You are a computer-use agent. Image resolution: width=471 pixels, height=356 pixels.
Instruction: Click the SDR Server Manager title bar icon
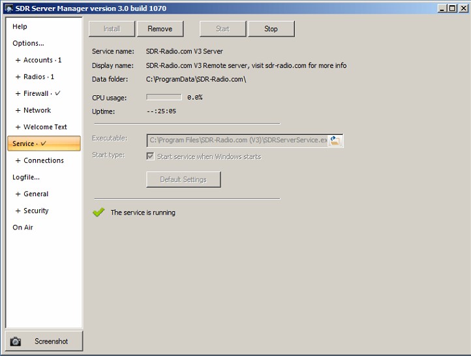8,8
